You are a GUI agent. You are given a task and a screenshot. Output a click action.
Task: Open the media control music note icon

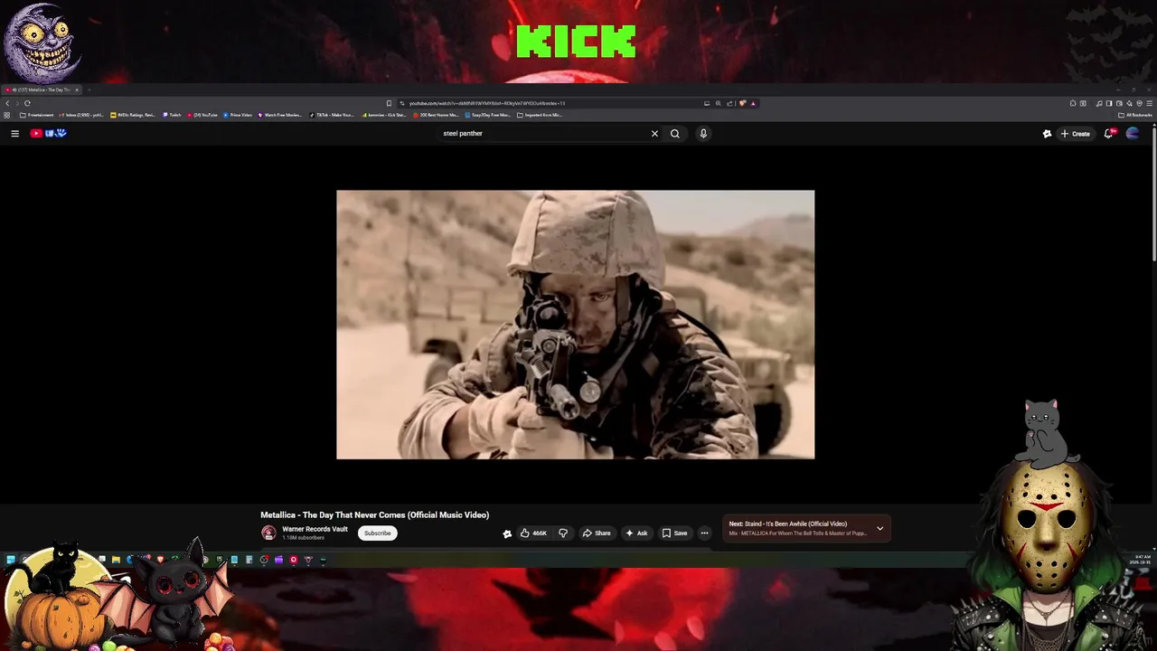1099,103
